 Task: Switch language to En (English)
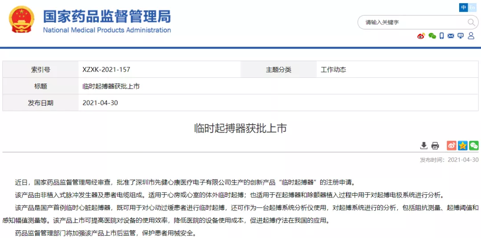tap(472, 8)
